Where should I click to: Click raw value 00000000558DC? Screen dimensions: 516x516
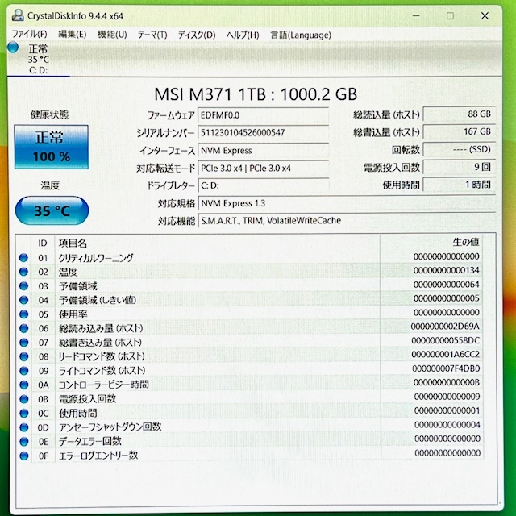446,340
